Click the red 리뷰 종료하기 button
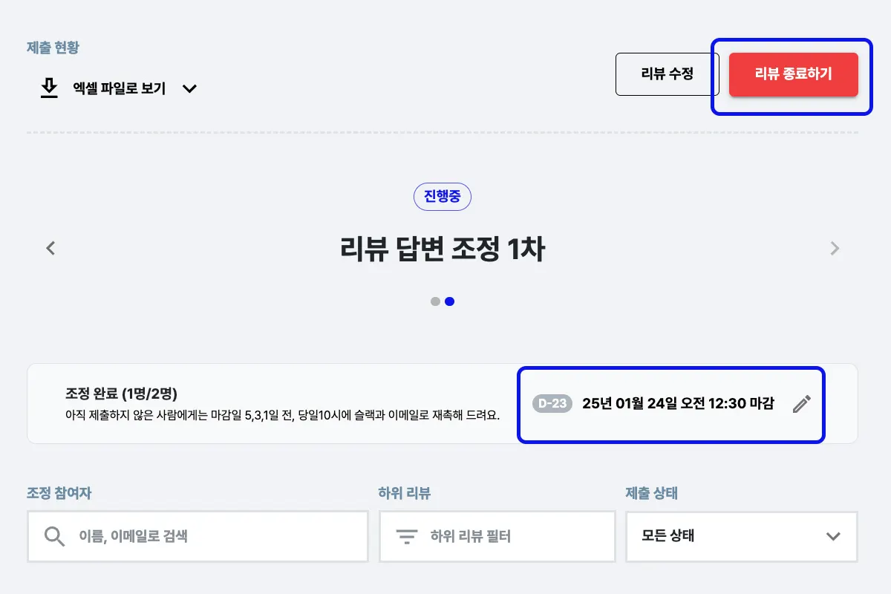This screenshot has height=594, width=891. pyautogui.click(x=794, y=74)
